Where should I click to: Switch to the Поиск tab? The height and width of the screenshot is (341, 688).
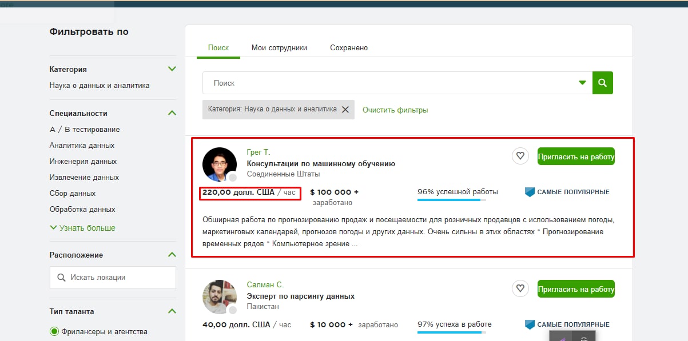click(x=218, y=48)
